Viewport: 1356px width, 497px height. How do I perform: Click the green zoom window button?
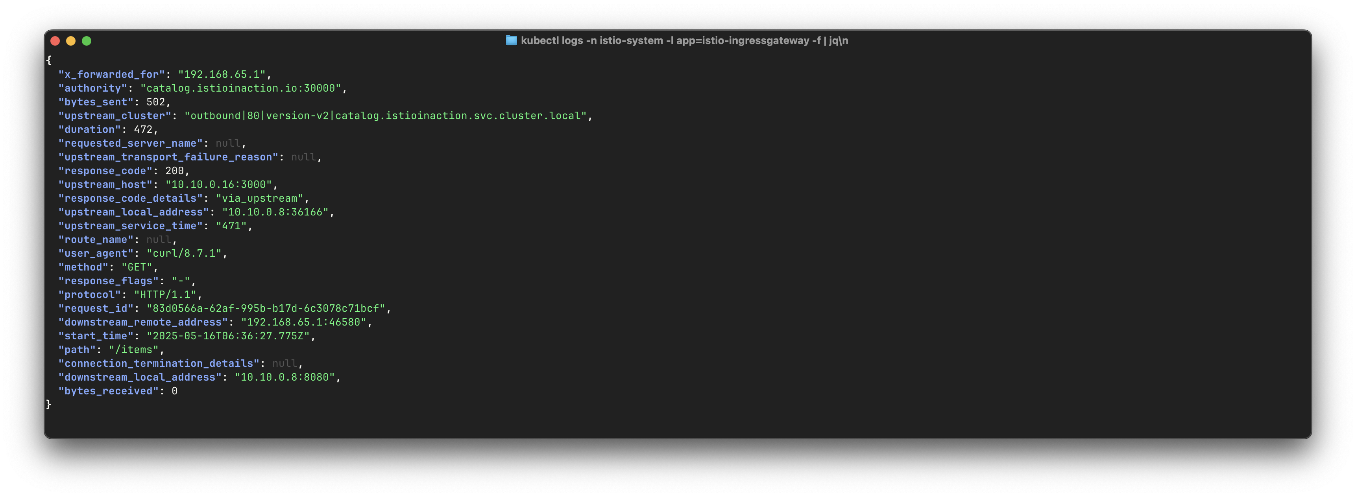point(87,41)
